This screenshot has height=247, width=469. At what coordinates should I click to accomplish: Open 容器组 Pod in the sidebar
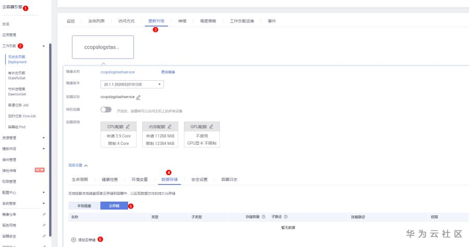click(x=17, y=127)
